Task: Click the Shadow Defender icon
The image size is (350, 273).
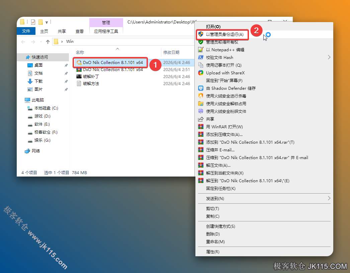Action: pos(201,88)
